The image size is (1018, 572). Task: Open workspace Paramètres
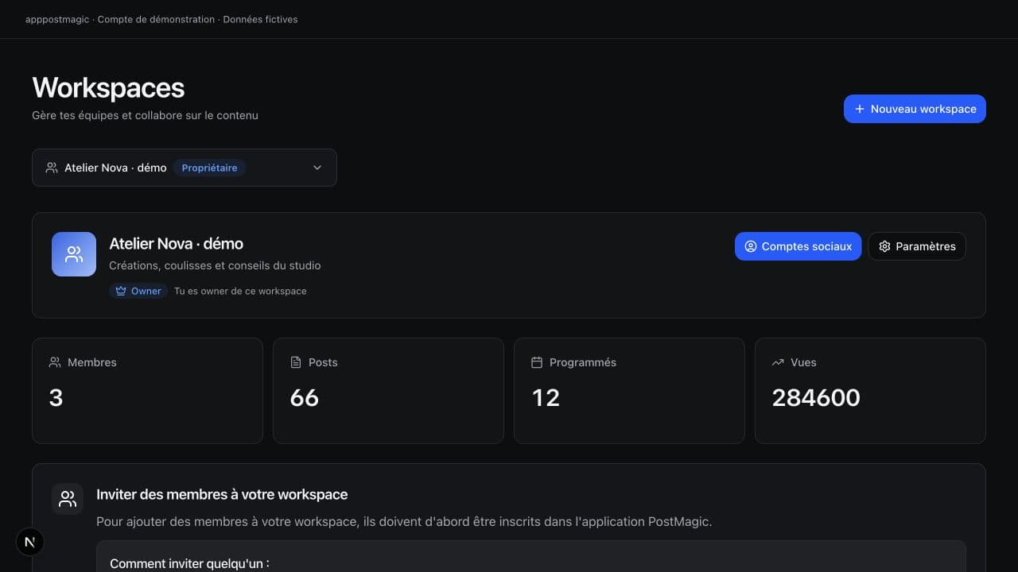pyautogui.click(x=917, y=246)
